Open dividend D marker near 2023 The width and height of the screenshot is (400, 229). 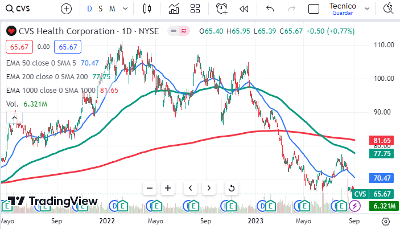pos(262,206)
